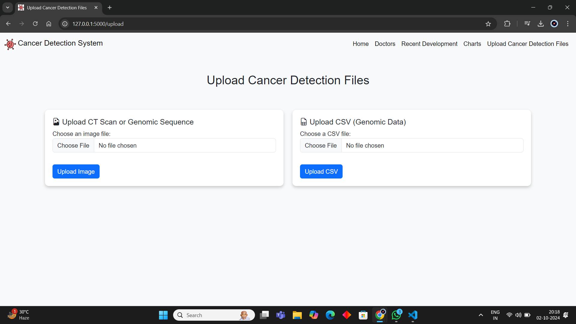
Task: Open the Recent Development section
Action: (x=429, y=44)
